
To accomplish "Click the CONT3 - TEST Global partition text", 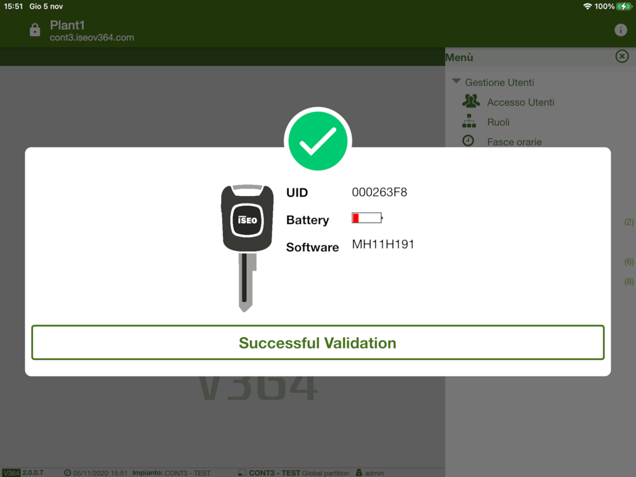I will 299,473.
